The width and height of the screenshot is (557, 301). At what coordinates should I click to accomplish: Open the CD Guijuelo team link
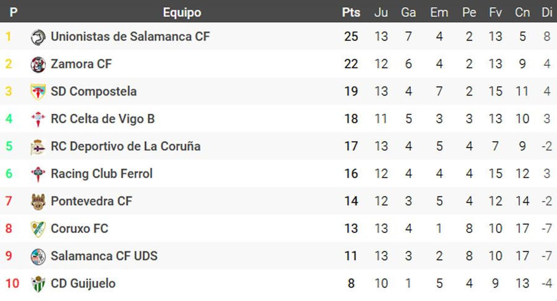(83, 283)
